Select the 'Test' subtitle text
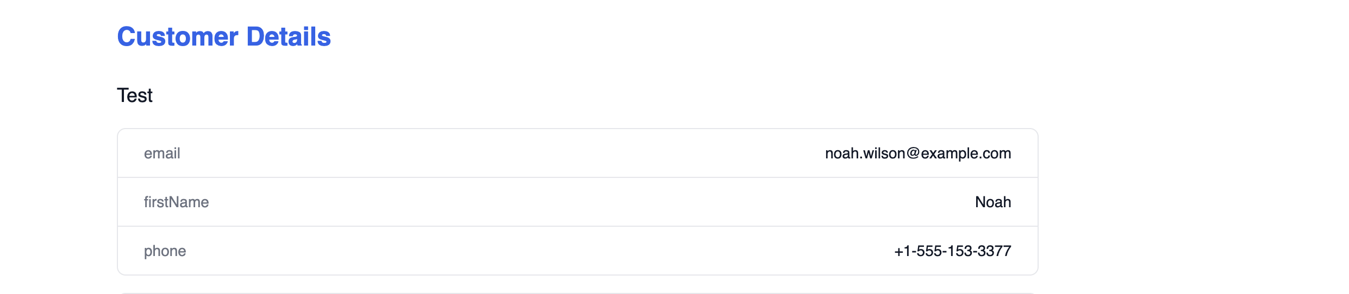Screen dimensions: 1349x294 click(x=135, y=95)
